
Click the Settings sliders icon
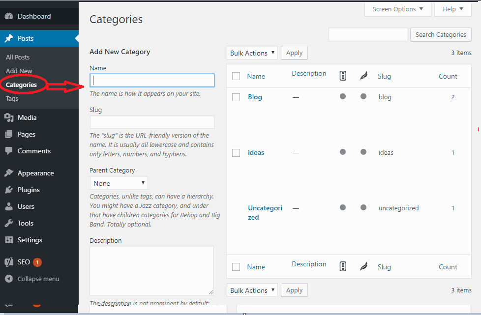[9, 240]
